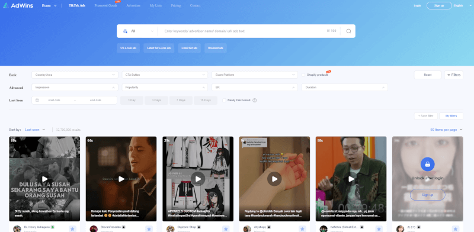474x232 pixels.
Task: Select Latest hot e-com ads shortcut
Action: pyautogui.click(x=159, y=48)
